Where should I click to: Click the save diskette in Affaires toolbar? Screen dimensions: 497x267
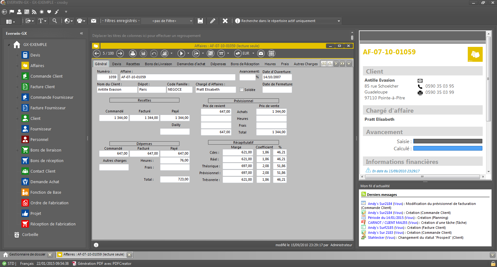[143, 53]
